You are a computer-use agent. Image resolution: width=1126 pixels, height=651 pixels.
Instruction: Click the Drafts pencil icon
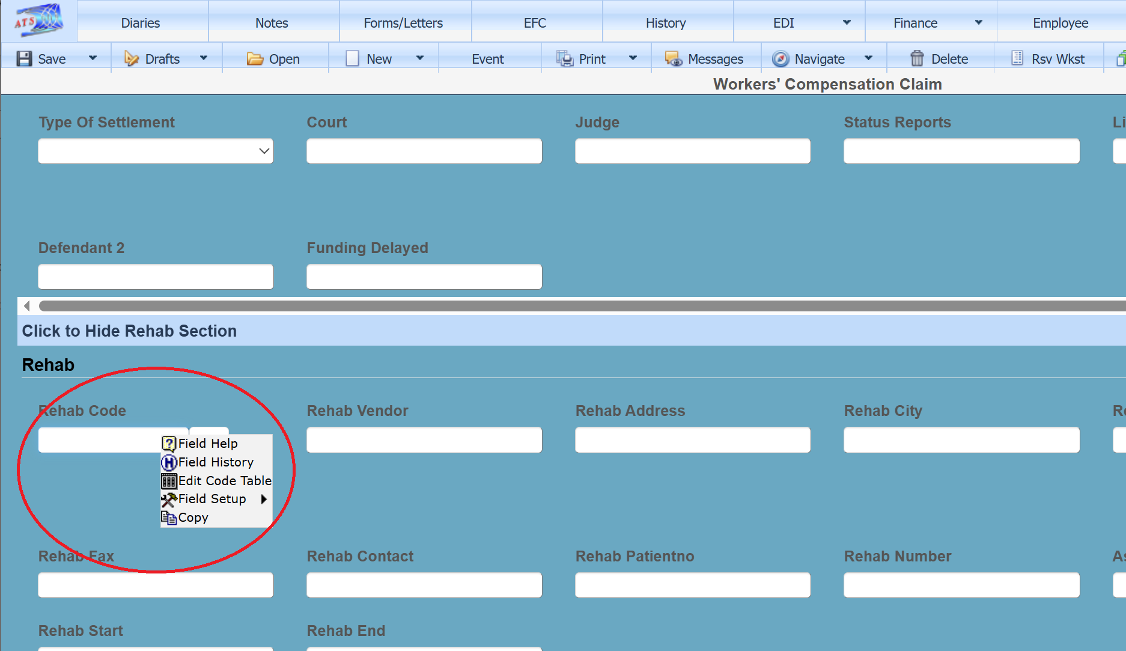(131, 59)
